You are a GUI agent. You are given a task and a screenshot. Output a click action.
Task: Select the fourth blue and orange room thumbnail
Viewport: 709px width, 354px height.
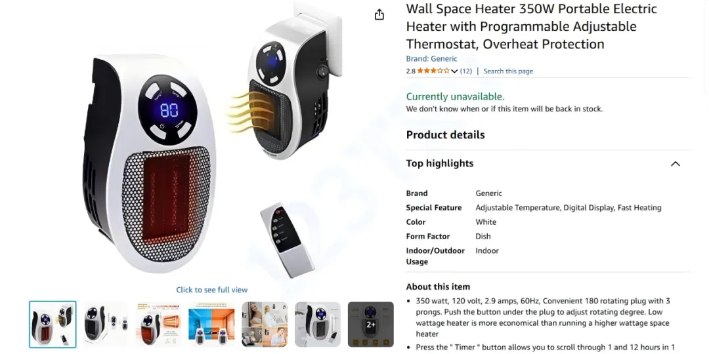(211, 324)
